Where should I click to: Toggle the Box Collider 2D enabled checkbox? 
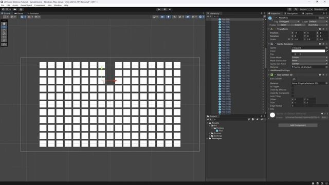coord(275,75)
